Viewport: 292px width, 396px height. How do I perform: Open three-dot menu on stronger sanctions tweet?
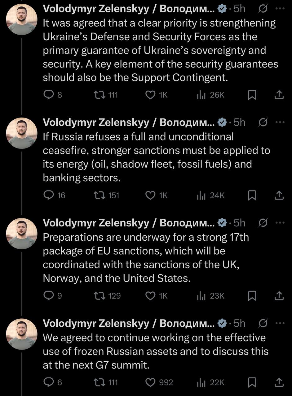point(280,122)
